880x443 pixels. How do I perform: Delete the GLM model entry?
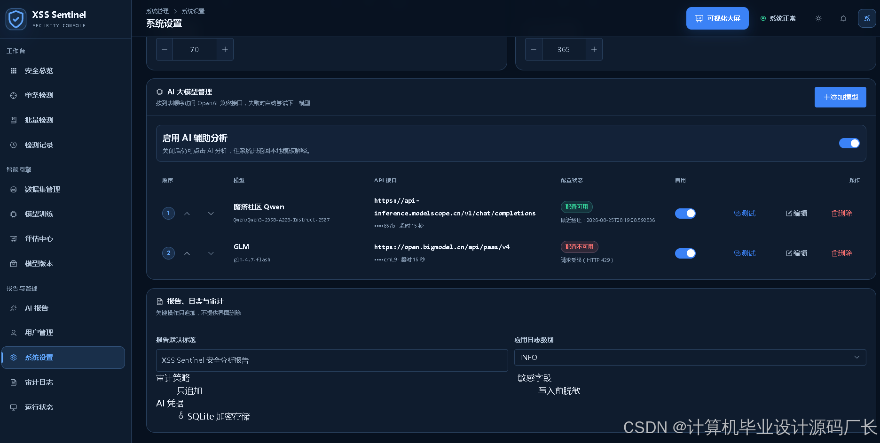click(842, 253)
